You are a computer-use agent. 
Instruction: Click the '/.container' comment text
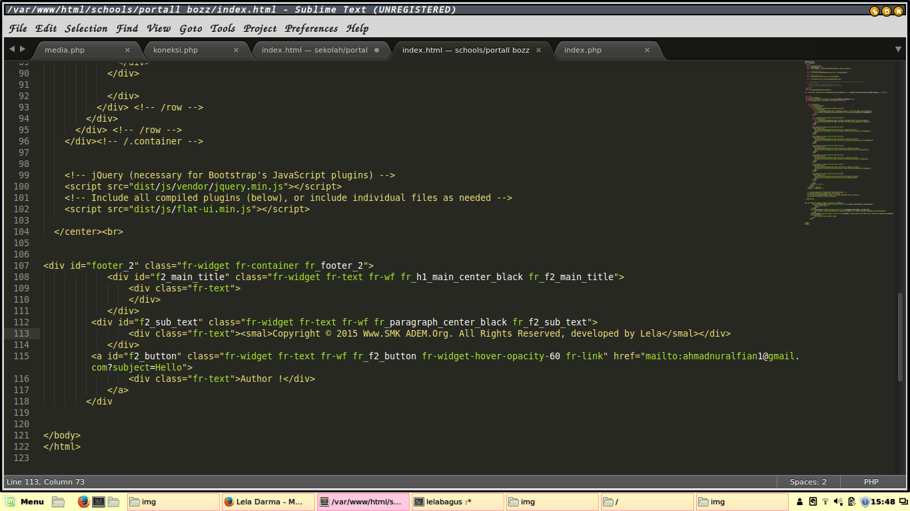tap(150, 141)
